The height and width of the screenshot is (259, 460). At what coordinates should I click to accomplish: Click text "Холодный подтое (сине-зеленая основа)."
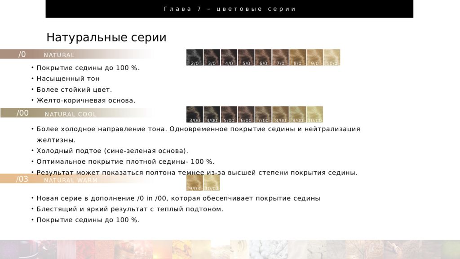tap(112, 151)
